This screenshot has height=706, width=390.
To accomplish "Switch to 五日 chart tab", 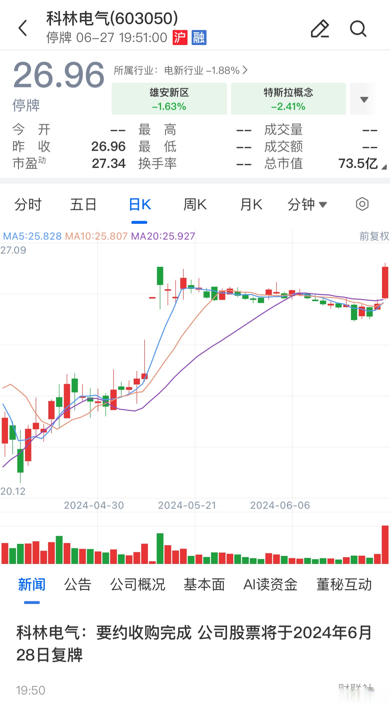I will (x=83, y=204).
